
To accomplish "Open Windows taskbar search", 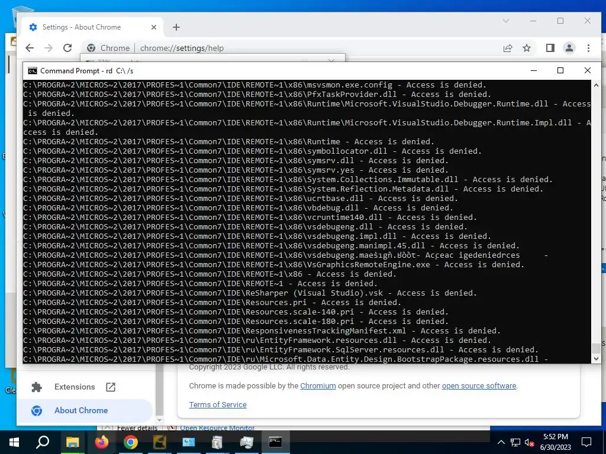I will pos(43,442).
